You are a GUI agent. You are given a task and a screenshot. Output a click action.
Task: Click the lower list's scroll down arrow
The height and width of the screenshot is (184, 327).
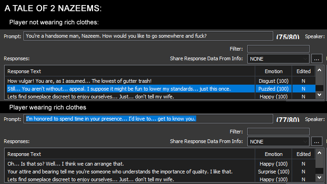tap(319, 178)
